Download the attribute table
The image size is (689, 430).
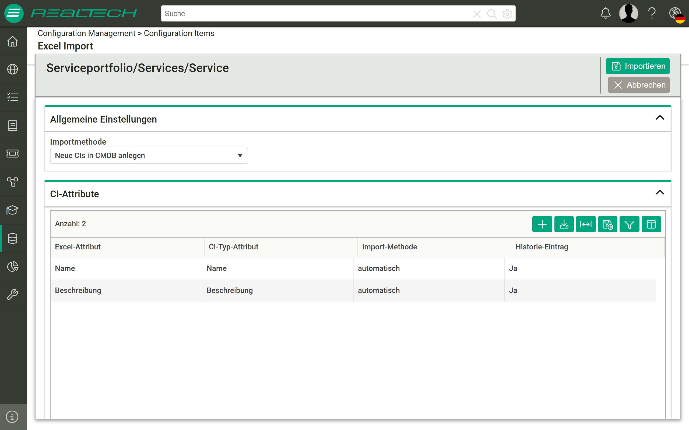point(564,224)
